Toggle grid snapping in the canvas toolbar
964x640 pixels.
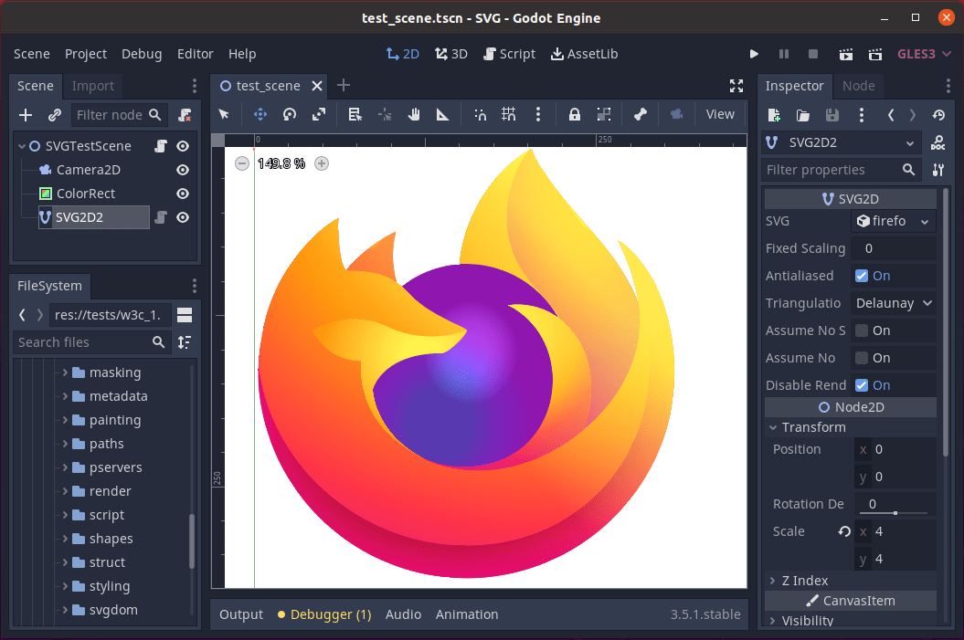508,115
